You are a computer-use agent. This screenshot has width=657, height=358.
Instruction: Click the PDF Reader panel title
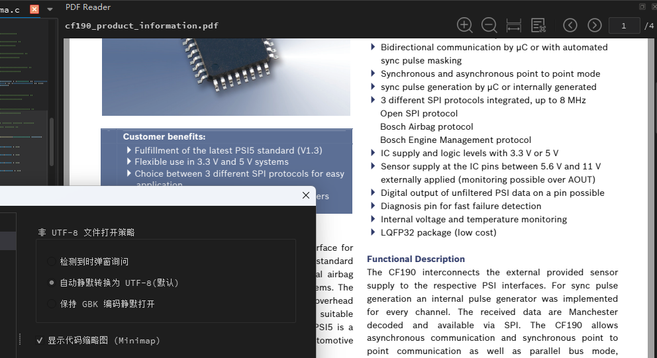tap(88, 7)
